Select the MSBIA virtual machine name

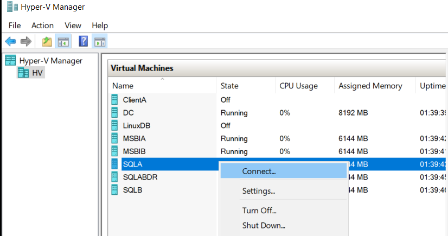click(x=135, y=138)
